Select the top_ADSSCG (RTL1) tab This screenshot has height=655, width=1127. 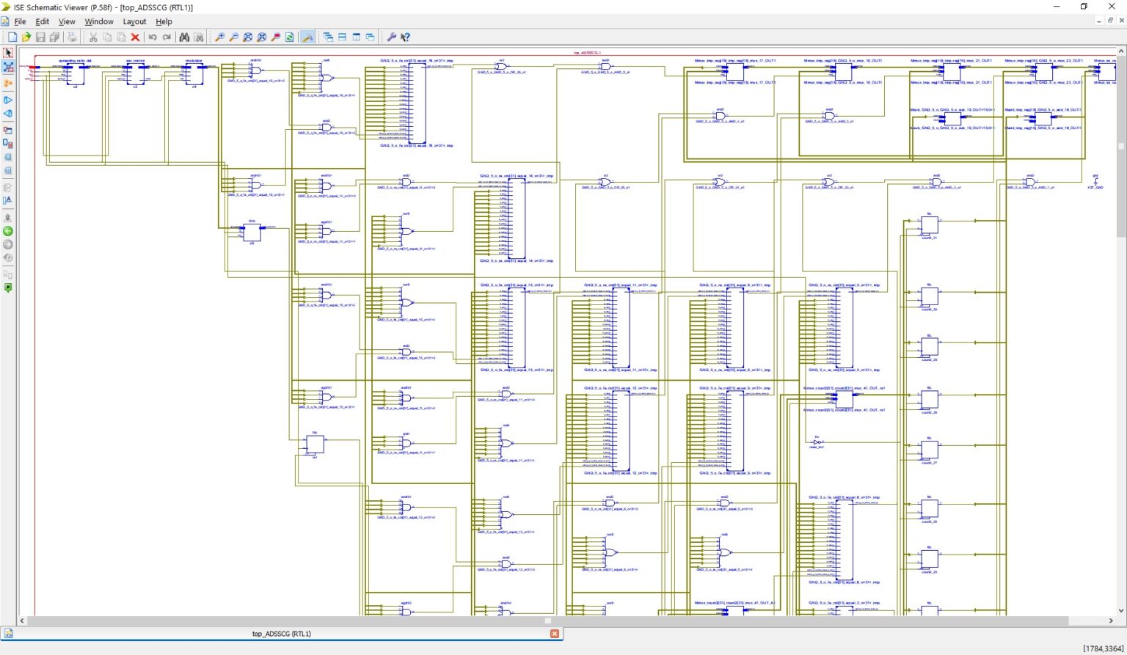(x=282, y=634)
